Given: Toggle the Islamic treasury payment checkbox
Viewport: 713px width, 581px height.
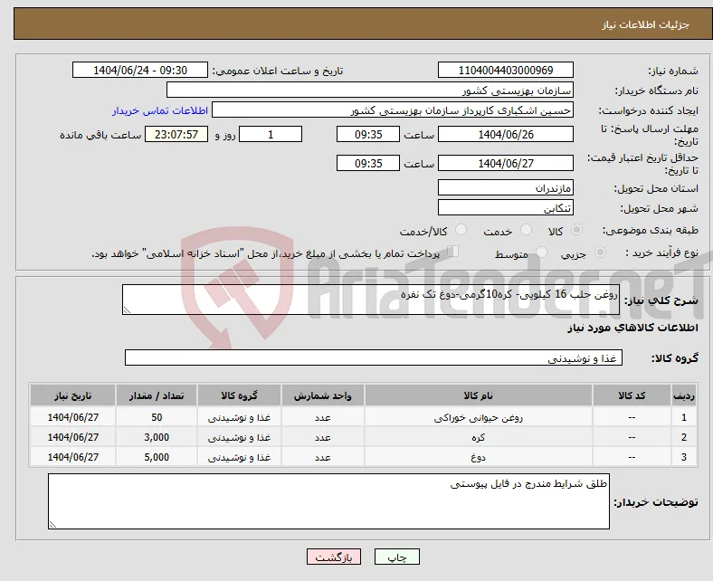Looking at the screenshot, I should click(x=452, y=252).
